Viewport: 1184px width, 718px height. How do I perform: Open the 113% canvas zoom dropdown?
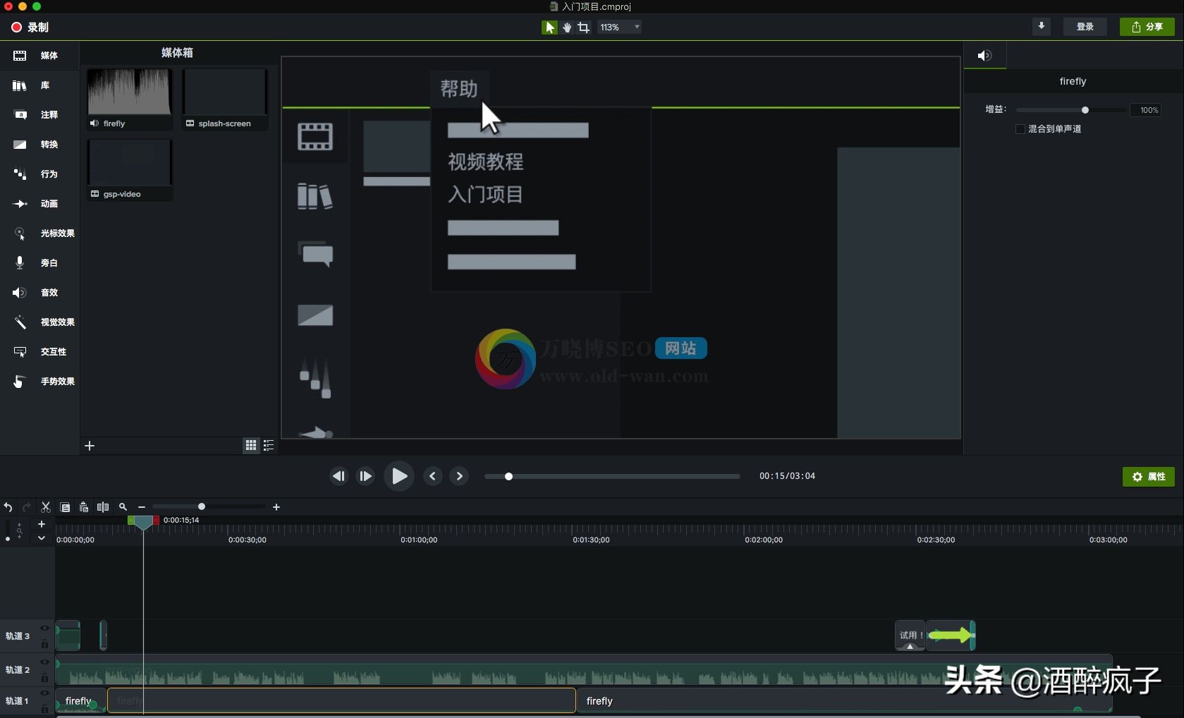pos(620,28)
